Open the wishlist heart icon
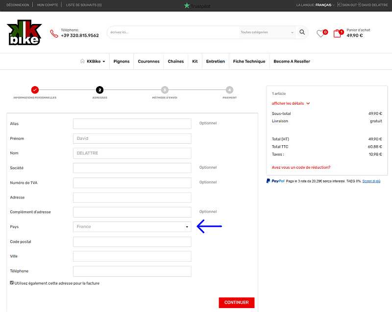The image size is (392, 312). pyautogui.click(x=320, y=33)
